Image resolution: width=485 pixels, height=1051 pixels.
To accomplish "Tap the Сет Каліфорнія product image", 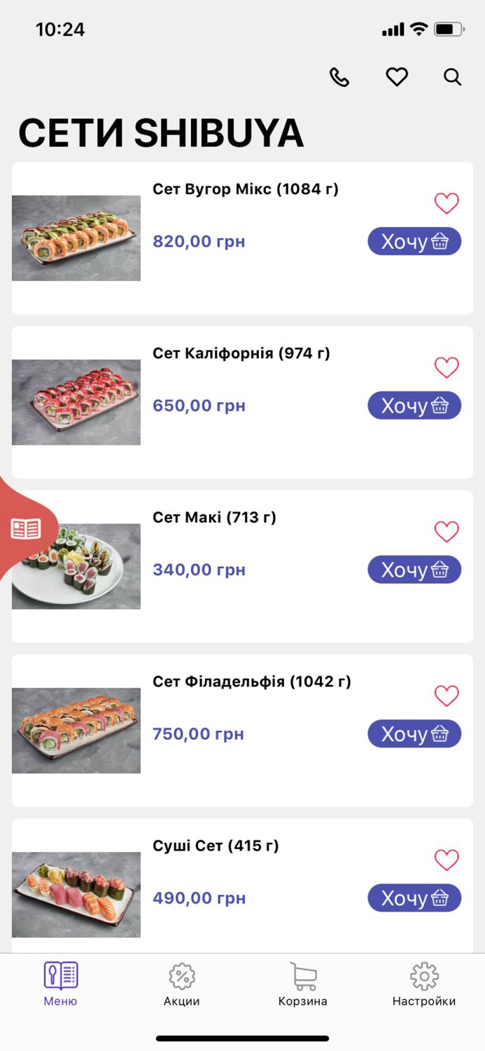I will (x=76, y=404).
